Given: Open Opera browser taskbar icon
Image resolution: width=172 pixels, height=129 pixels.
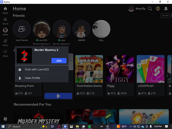Looking at the screenshot, I should click(x=59, y=127).
